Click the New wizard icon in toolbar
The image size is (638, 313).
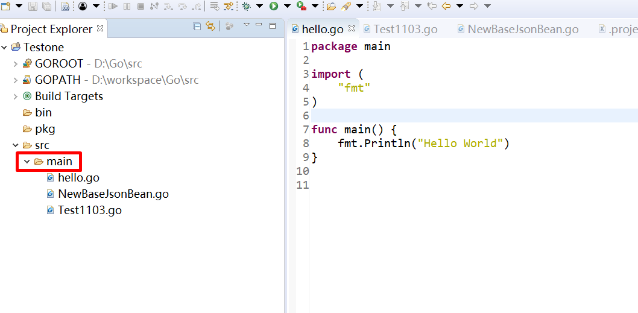[x=5, y=5]
